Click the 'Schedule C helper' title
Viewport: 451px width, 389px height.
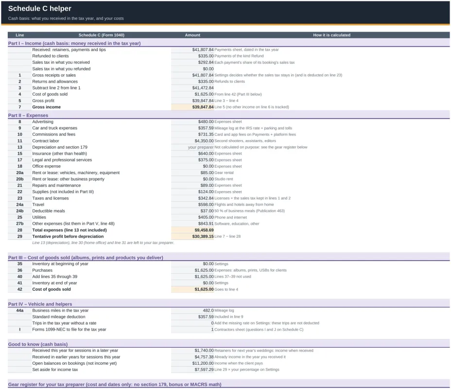click(x=40, y=9)
